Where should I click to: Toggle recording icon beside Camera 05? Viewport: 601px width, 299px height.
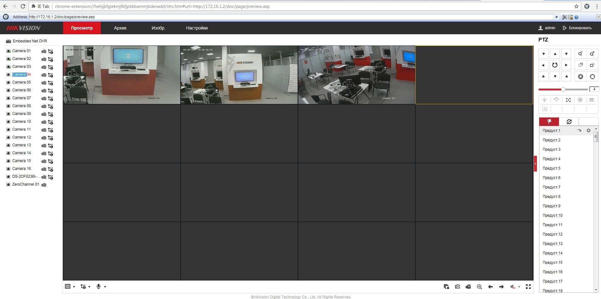point(44,83)
